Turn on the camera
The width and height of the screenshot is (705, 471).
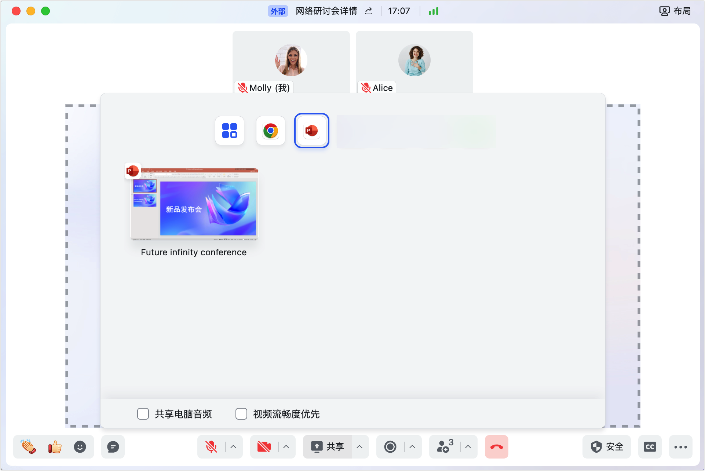pyautogui.click(x=264, y=446)
